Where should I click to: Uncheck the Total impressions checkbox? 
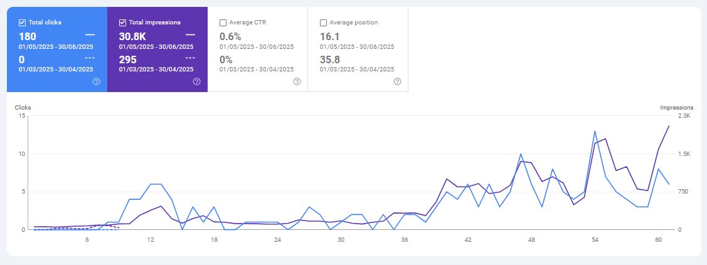pos(123,23)
